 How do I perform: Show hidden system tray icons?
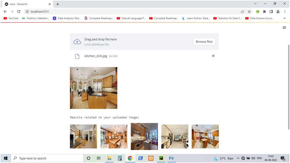pos(238,158)
